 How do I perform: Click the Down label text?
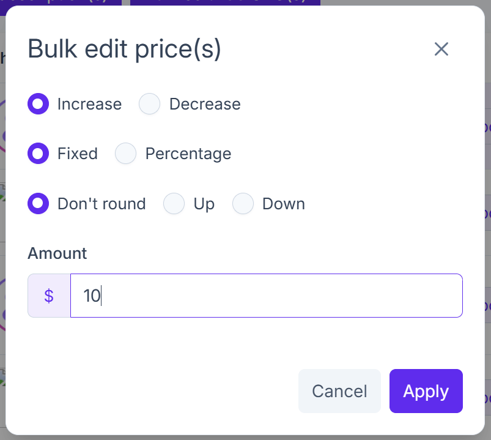tap(283, 204)
